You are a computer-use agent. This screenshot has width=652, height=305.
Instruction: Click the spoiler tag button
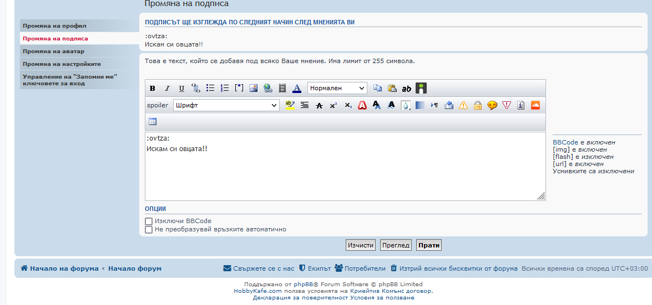click(x=158, y=105)
